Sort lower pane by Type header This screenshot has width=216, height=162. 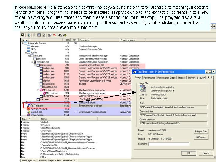(30, 119)
